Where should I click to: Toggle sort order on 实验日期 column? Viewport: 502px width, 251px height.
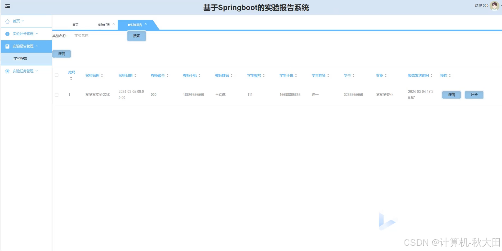[136, 75]
